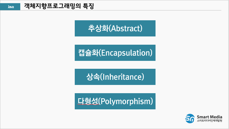Click the word Inheritance in the third box
This screenshot has height=129, width=229.
coord(122,77)
